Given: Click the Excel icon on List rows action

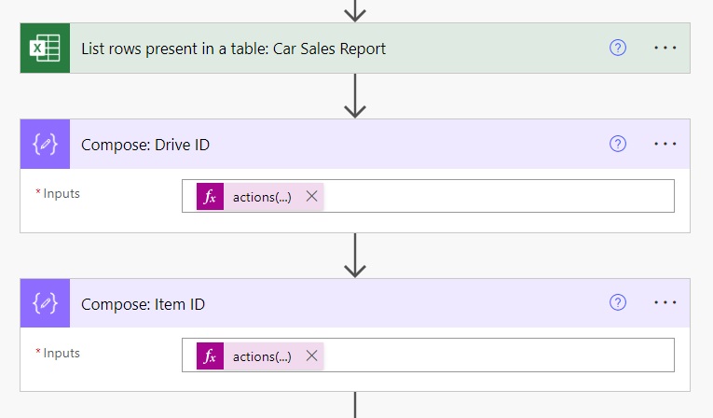Looking at the screenshot, I should point(45,48).
